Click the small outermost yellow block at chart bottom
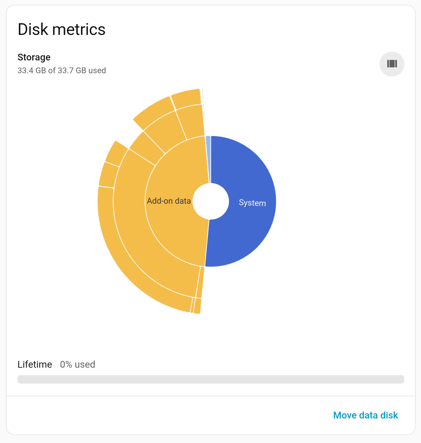The image size is (421, 443). point(197,306)
